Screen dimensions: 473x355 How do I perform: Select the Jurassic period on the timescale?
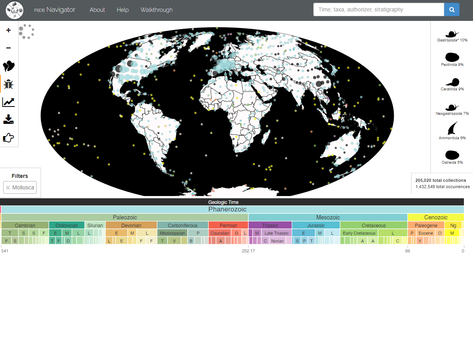(x=316, y=225)
